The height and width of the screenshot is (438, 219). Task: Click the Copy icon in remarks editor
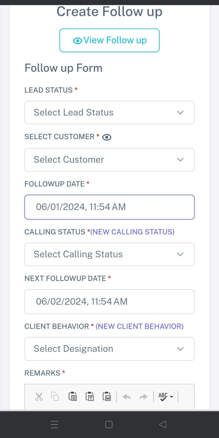55,396
